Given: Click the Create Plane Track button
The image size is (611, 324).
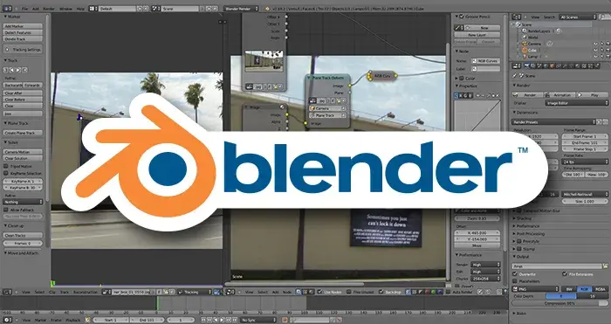Looking at the screenshot, I should 23,133.
